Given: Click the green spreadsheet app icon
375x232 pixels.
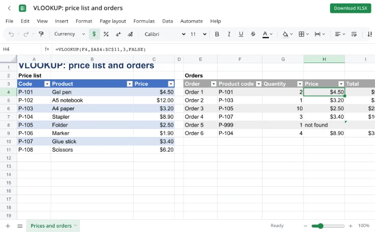Looking at the screenshot, I should pyautogui.click(x=23, y=8).
